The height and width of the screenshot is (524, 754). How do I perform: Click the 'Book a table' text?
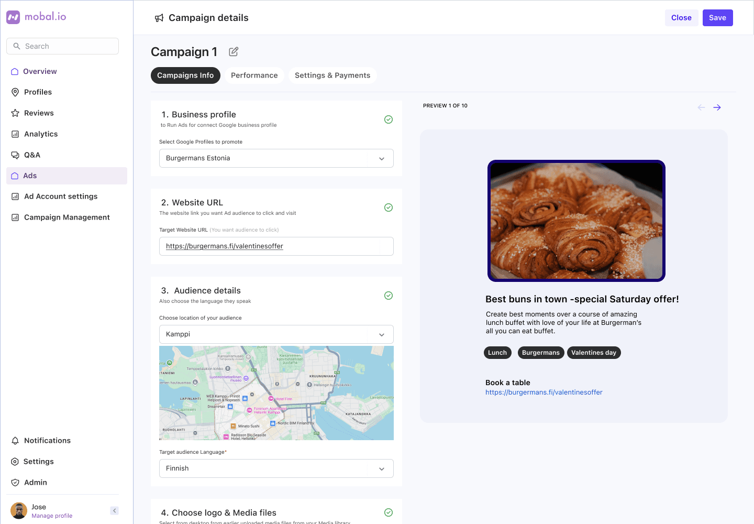click(x=507, y=383)
